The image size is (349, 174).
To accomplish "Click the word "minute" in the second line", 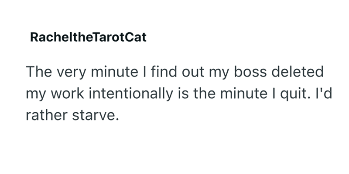I will pos(243,94).
